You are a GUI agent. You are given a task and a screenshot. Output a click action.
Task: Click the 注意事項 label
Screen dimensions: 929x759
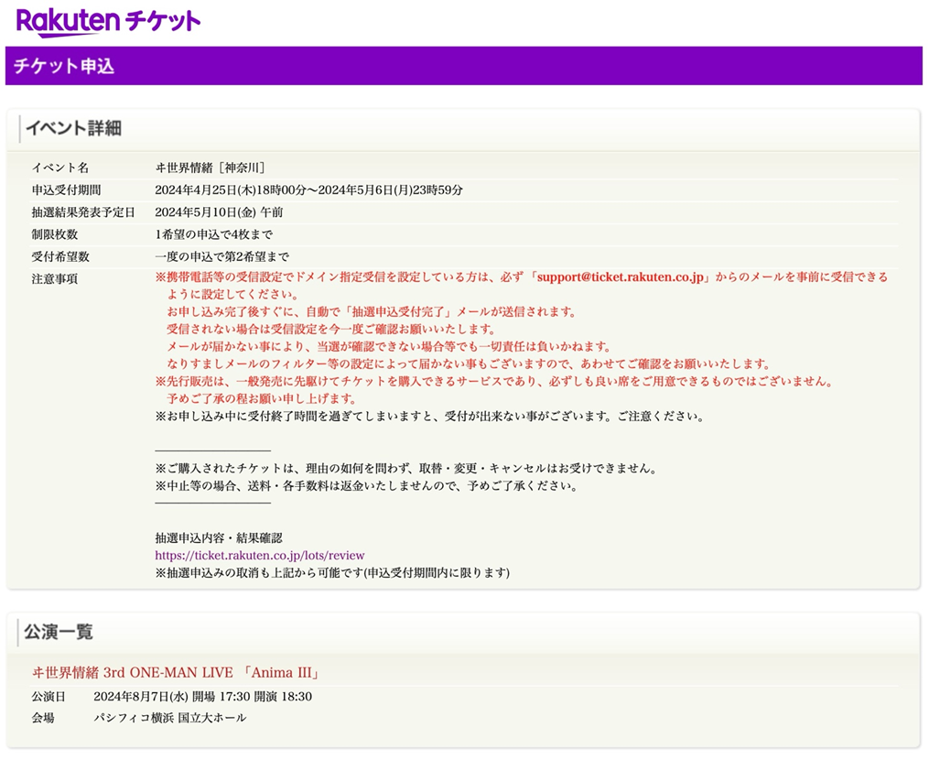click(55, 278)
